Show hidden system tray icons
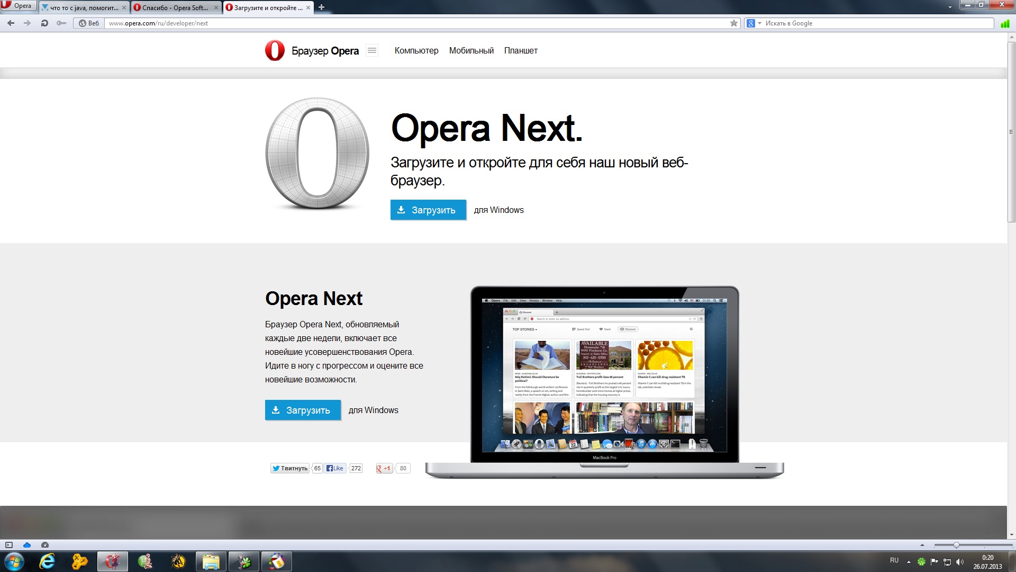 point(909,562)
